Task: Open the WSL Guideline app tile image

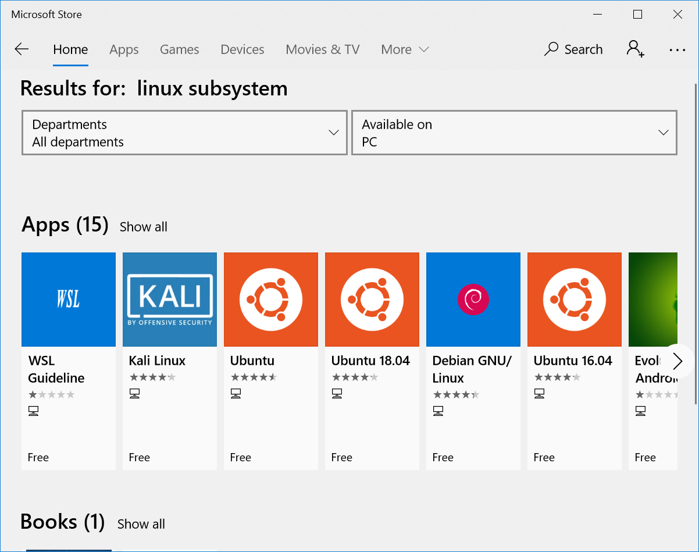Action: point(69,300)
